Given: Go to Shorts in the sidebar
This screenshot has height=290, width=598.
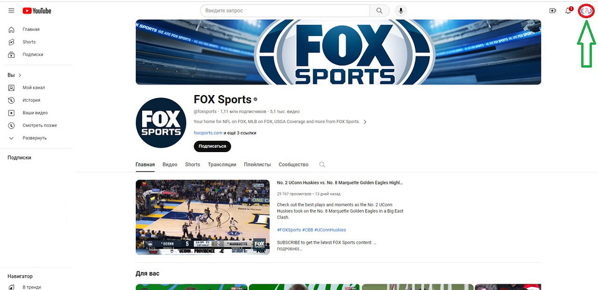Looking at the screenshot, I should click(29, 42).
